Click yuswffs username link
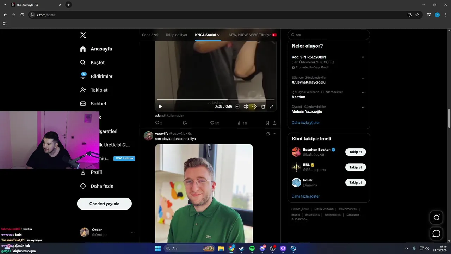The width and height of the screenshot is (451, 254). point(162,134)
